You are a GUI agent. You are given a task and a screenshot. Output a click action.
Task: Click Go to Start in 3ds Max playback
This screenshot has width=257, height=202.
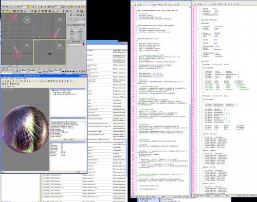pyautogui.click(x=63, y=72)
